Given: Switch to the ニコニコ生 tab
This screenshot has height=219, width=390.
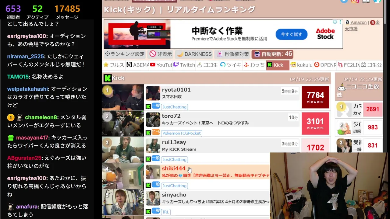Looking at the screenshot, I should (x=207, y=65).
